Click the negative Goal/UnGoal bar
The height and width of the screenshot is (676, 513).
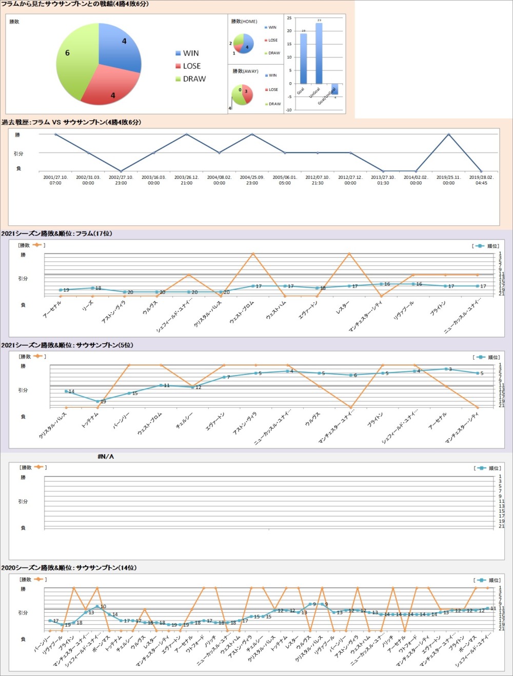[334, 89]
